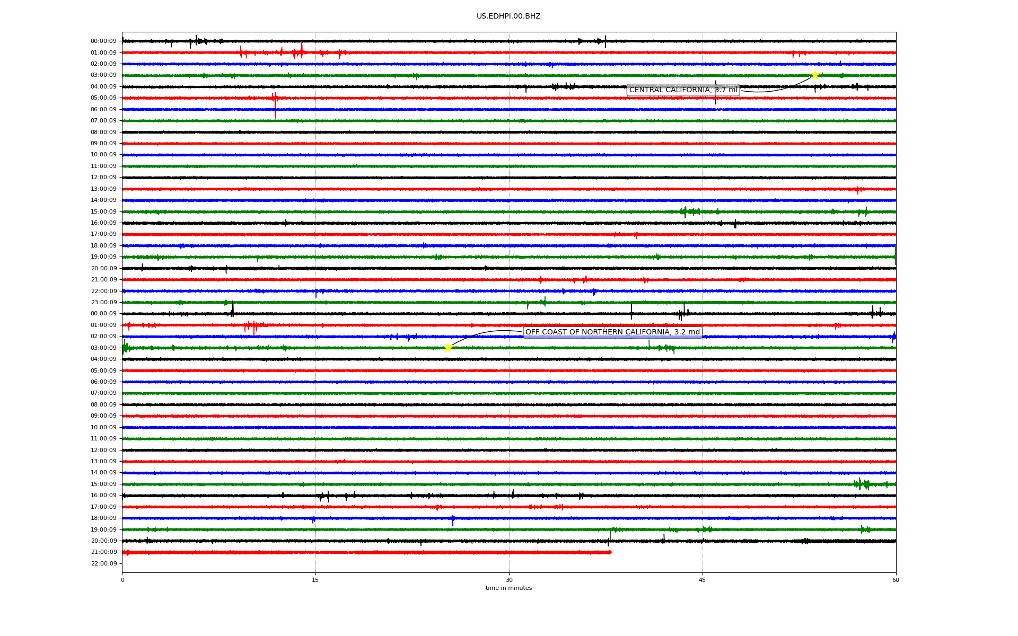Click the "time in minutes" x-axis label

click(508, 588)
